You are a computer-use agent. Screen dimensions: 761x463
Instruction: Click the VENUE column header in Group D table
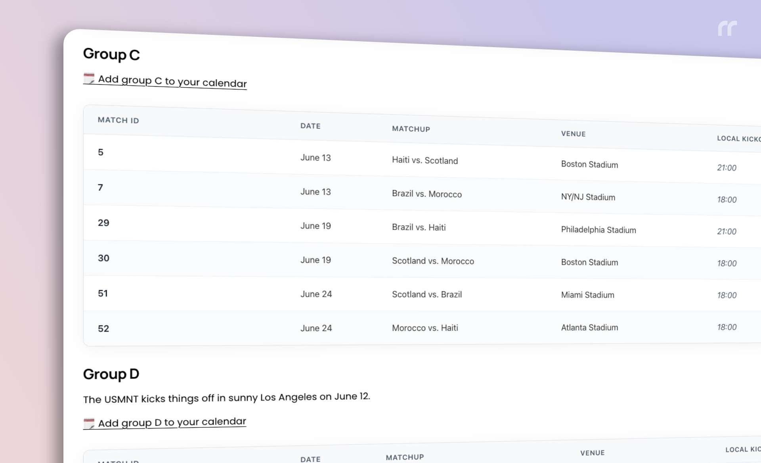tap(593, 453)
